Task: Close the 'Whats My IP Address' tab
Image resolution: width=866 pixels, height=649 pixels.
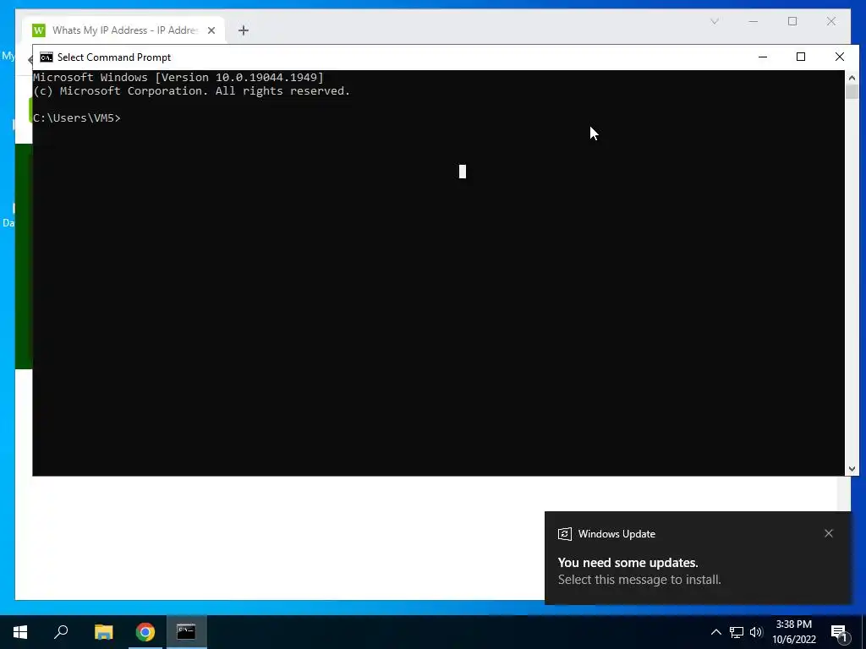Action: pyautogui.click(x=211, y=30)
